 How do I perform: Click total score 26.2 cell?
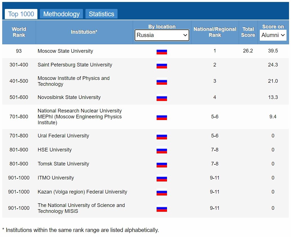click(248, 51)
